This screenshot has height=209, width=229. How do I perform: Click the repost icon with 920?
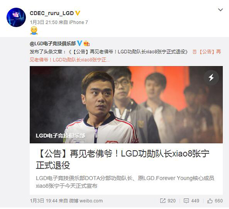[168, 201]
